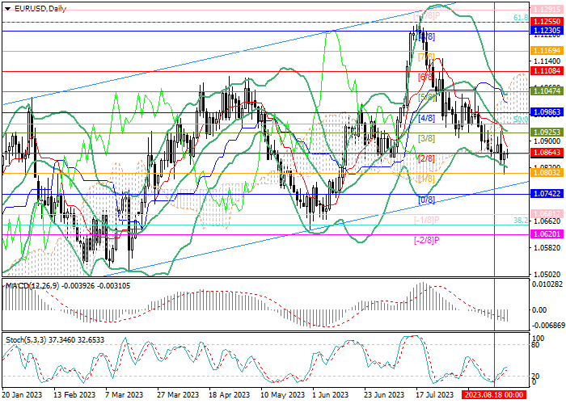
Task: Select the 38.2 Fibonacci level label
Action: (x=521, y=220)
